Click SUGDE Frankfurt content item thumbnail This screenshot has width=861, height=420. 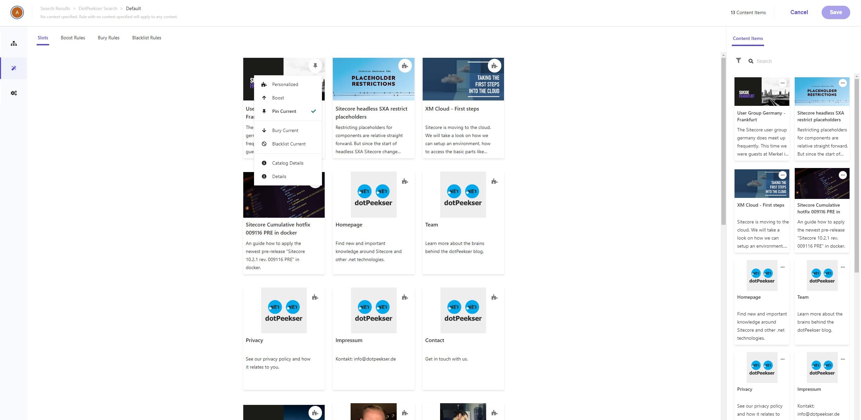click(762, 91)
